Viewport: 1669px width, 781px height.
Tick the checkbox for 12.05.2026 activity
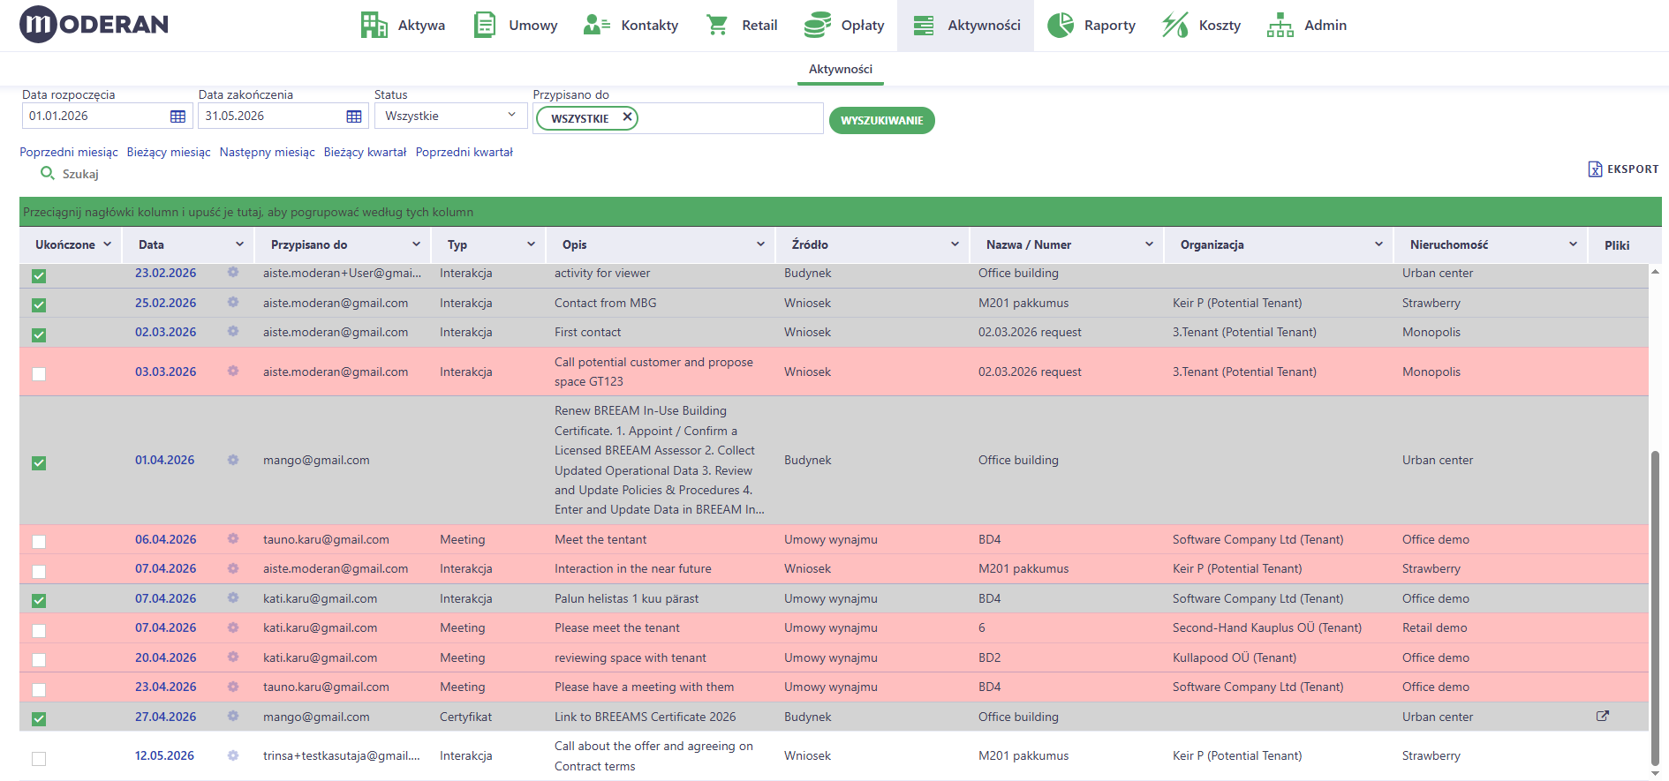point(39,759)
